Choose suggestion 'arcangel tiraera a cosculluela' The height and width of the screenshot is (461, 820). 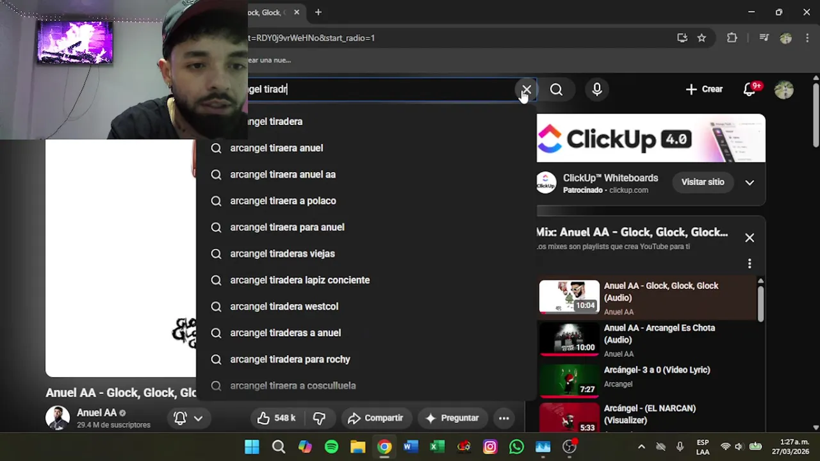point(366,385)
